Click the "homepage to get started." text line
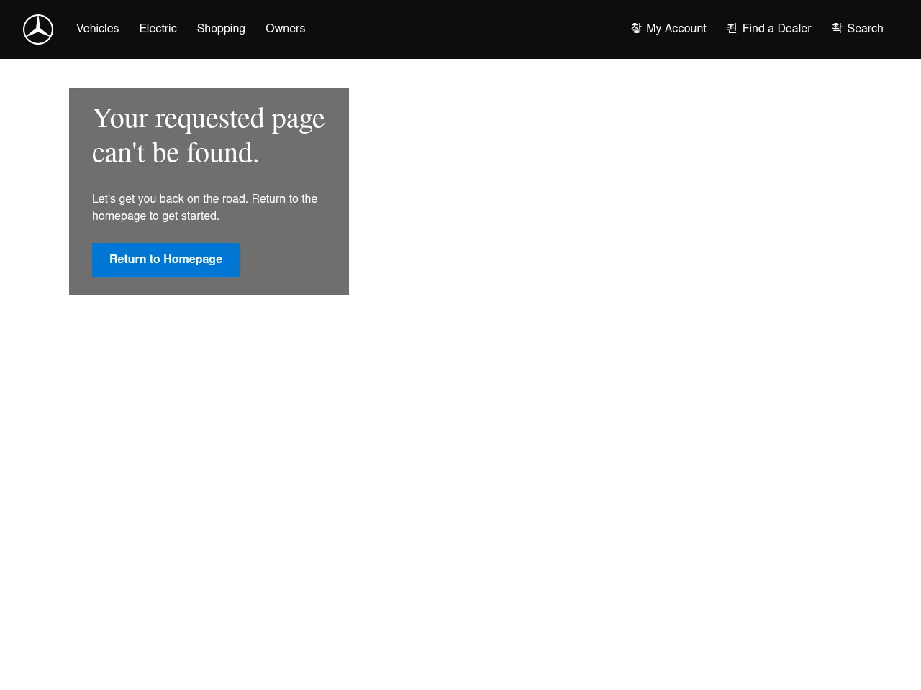 pos(155,216)
